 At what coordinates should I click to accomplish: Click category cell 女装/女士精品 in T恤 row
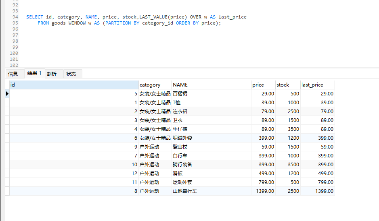[155, 102]
